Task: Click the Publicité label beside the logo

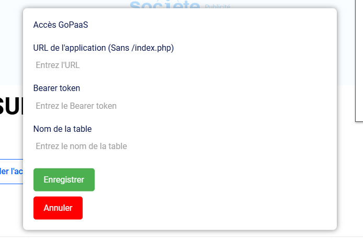Action: [x=218, y=6]
